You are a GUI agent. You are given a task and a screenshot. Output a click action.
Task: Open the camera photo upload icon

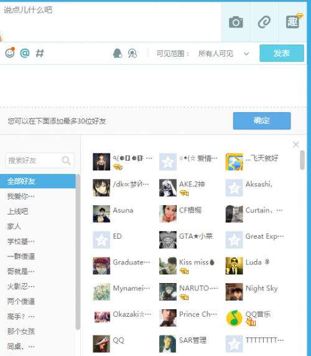pyautogui.click(x=236, y=22)
